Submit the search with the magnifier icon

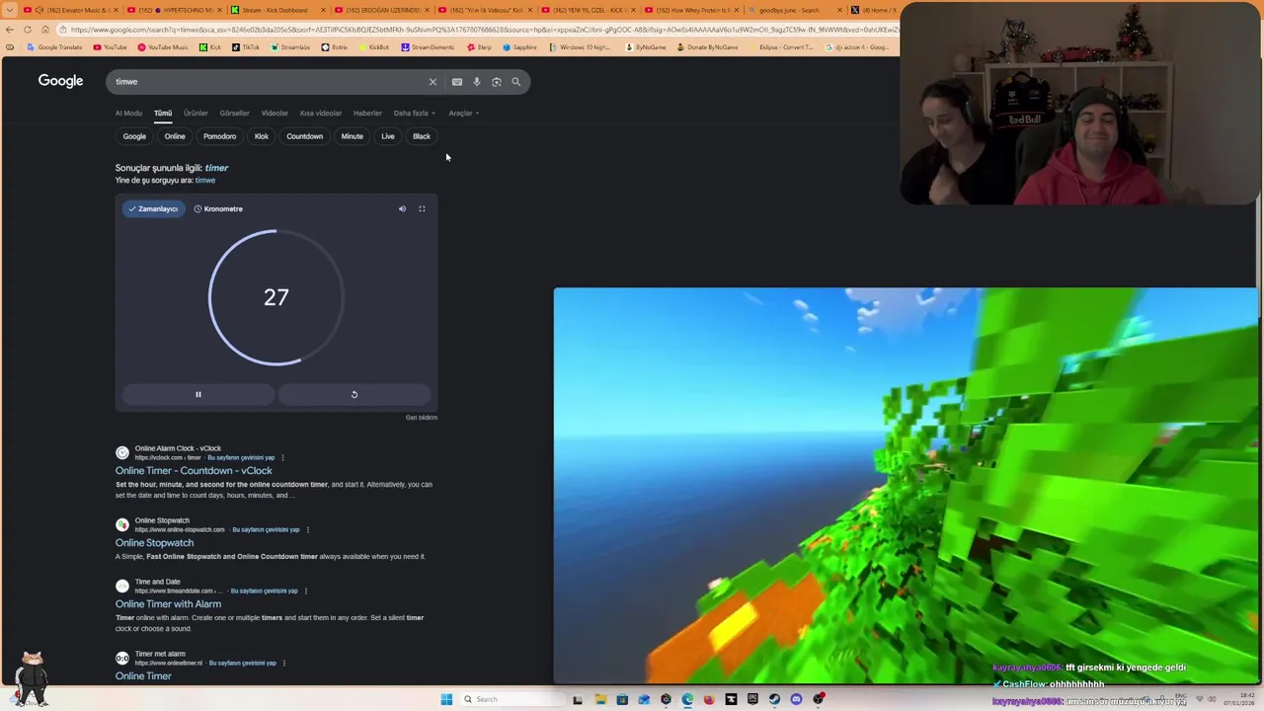(515, 82)
